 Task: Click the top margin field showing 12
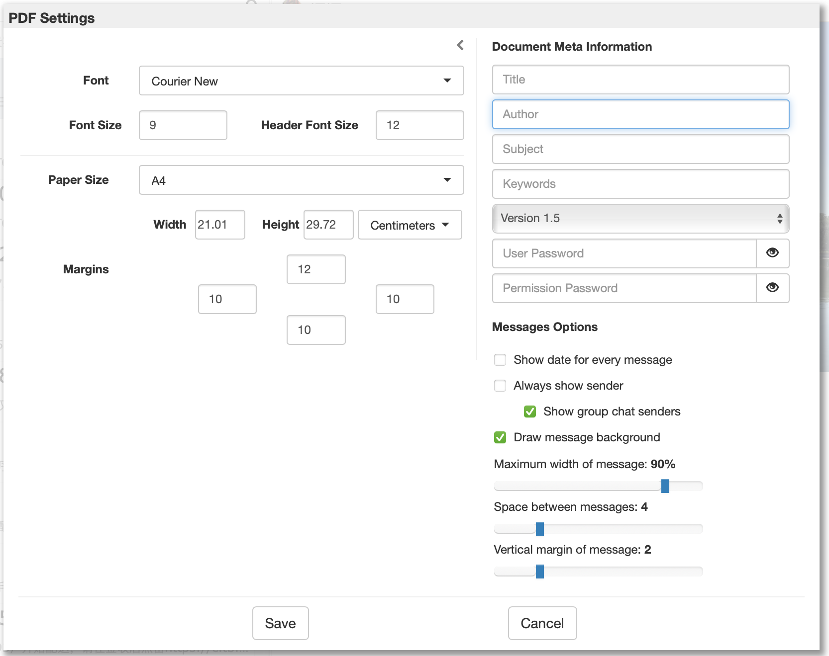316,269
